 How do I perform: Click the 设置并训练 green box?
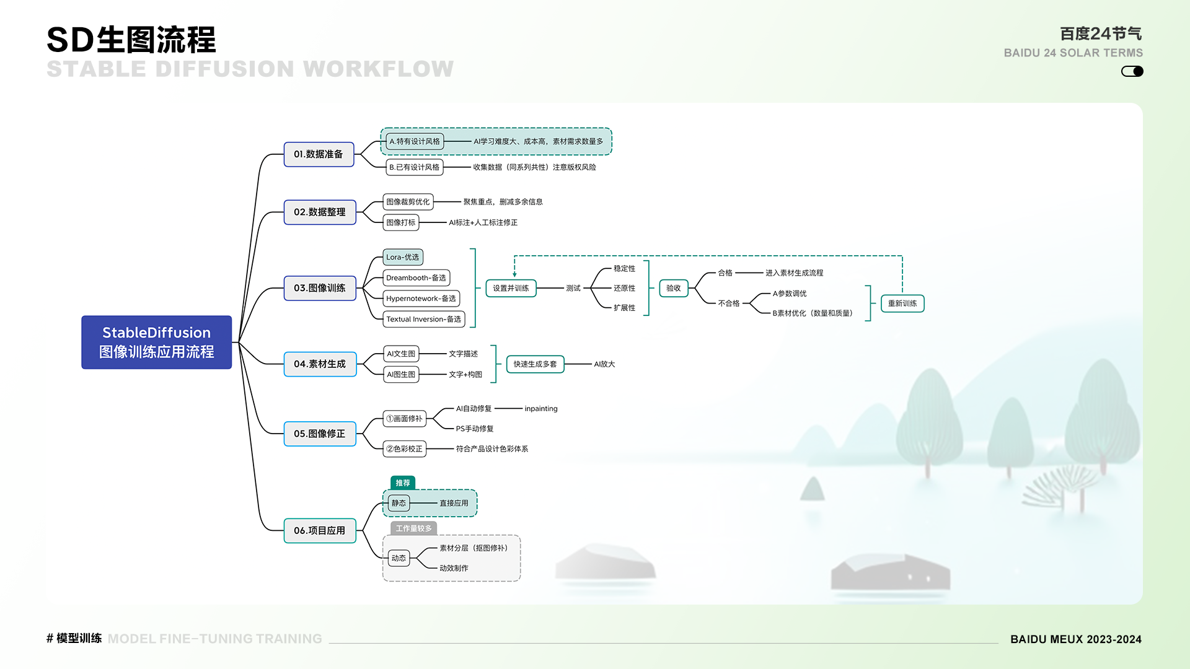click(x=511, y=288)
